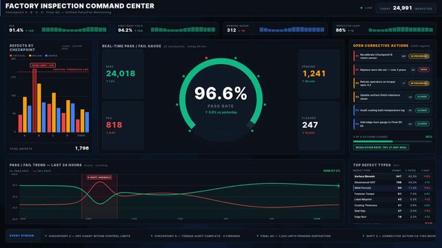442x248 pixels.
Task: Click the Live status indicator dot
Action: (x=361, y=8)
